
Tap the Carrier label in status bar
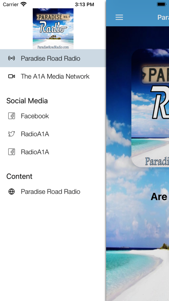pyautogui.click(x=11, y=4)
